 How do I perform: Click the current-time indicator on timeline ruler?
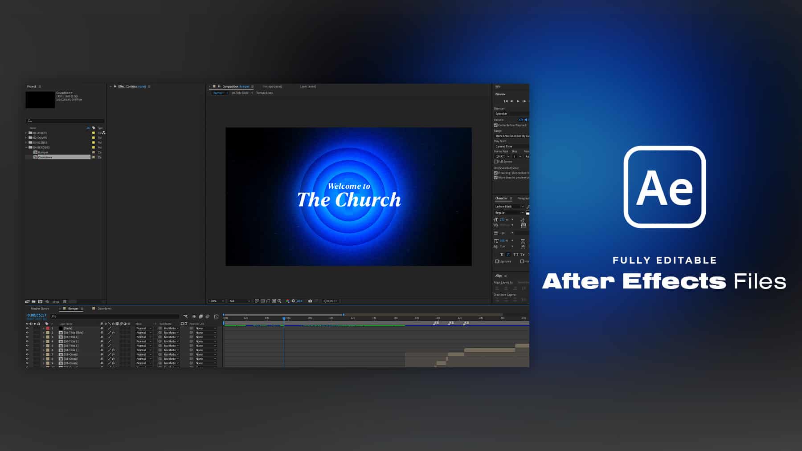284,318
